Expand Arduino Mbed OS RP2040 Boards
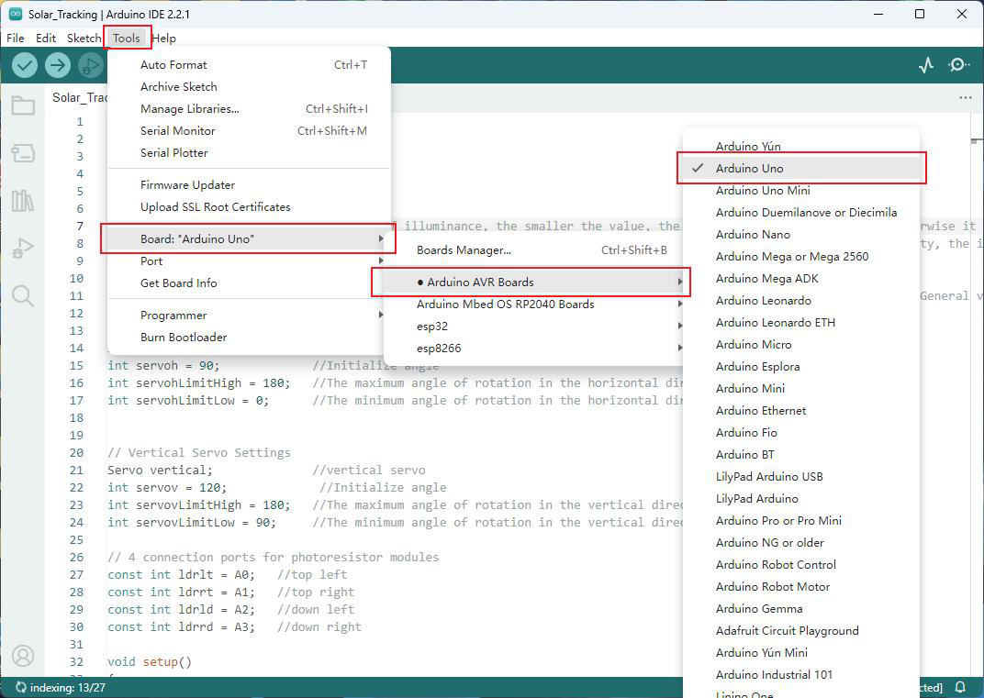Image resolution: width=984 pixels, height=698 pixels. pyautogui.click(x=534, y=305)
